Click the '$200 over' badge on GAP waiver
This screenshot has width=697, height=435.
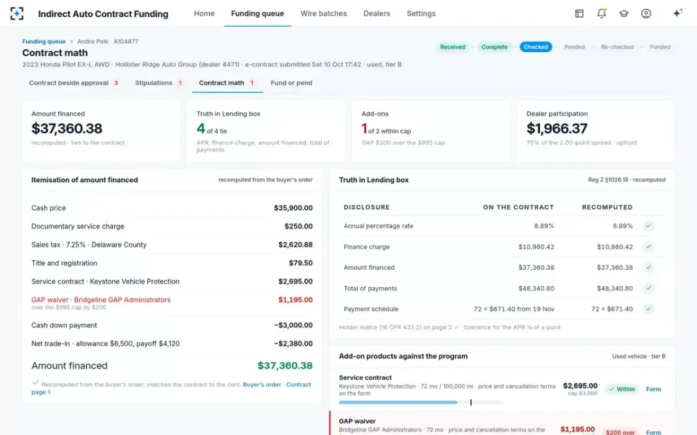click(x=620, y=432)
